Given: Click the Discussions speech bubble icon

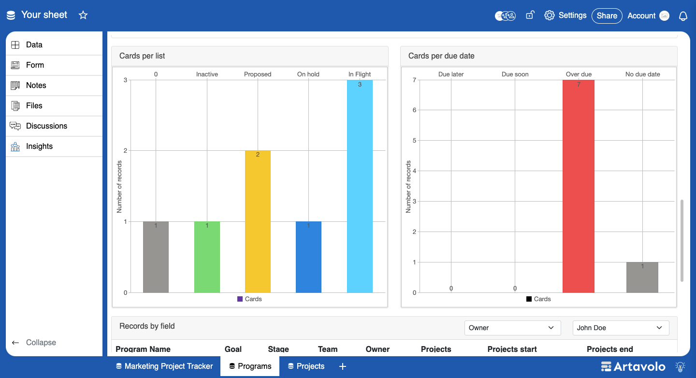Looking at the screenshot, I should (x=15, y=126).
